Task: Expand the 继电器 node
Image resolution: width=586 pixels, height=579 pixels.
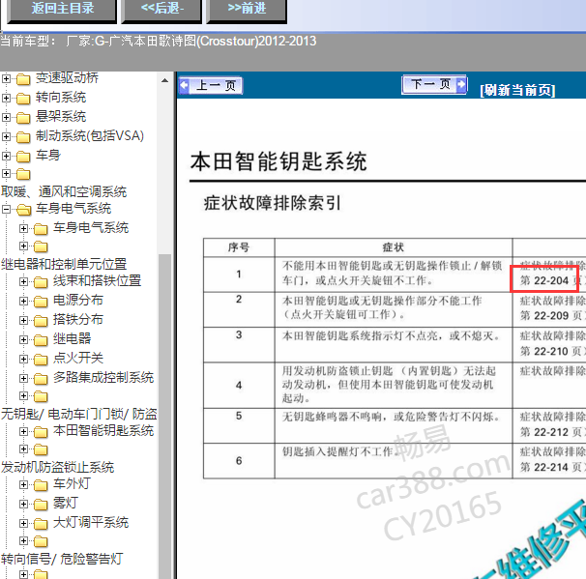Action: (x=23, y=339)
